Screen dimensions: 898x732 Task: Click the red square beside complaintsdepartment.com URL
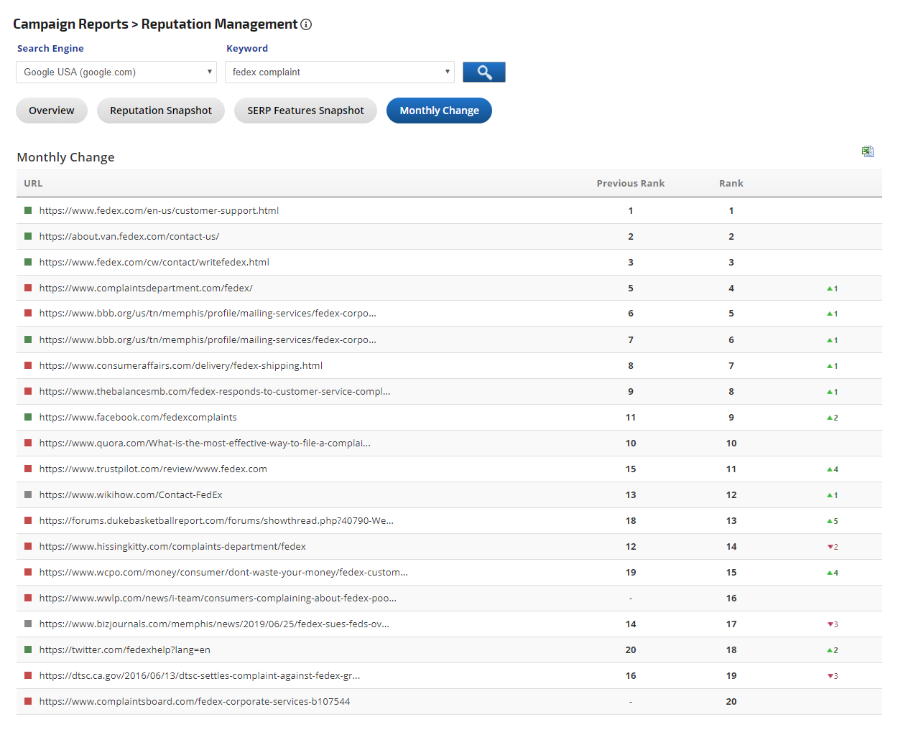coord(28,288)
